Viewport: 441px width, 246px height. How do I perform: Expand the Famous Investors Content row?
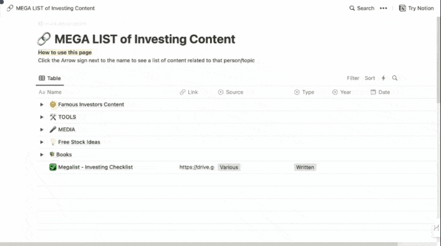pyautogui.click(x=41, y=104)
